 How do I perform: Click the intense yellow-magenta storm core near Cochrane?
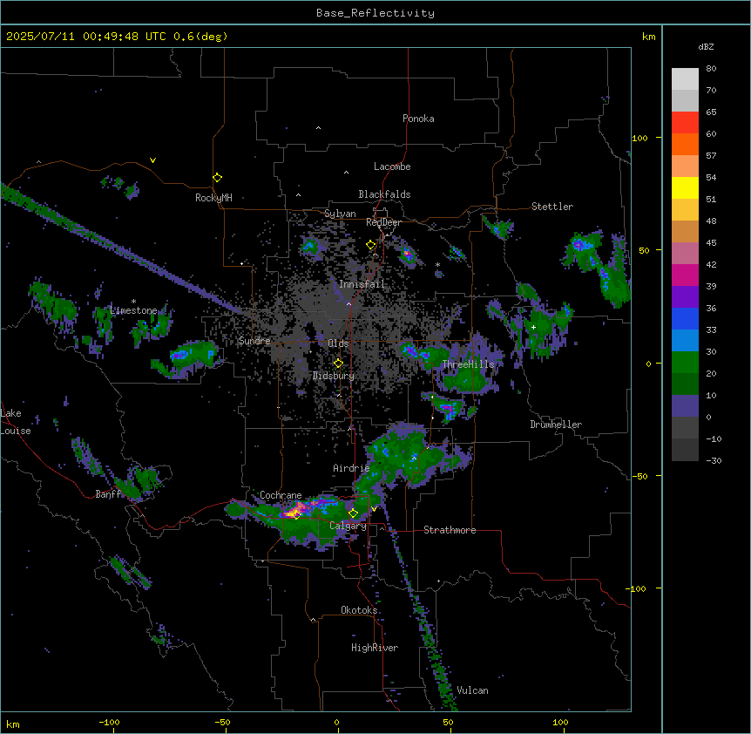(x=295, y=510)
